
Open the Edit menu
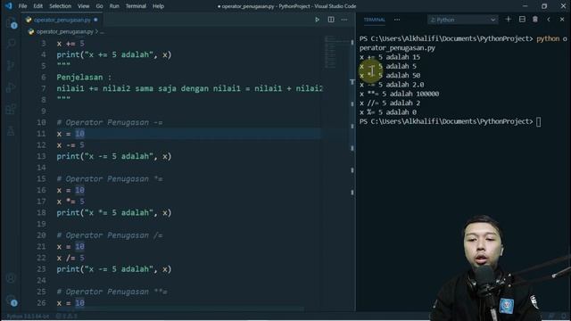pyautogui.click(x=37, y=6)
